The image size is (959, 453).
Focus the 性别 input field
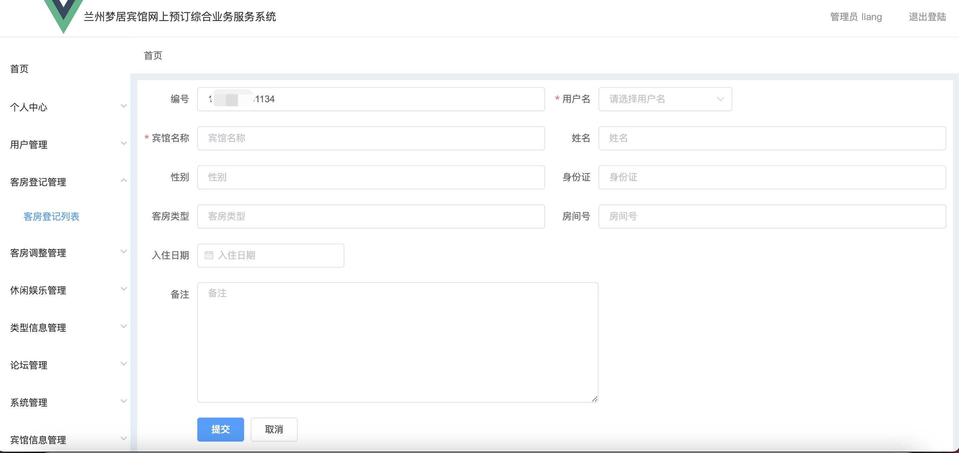click(371, 177)
